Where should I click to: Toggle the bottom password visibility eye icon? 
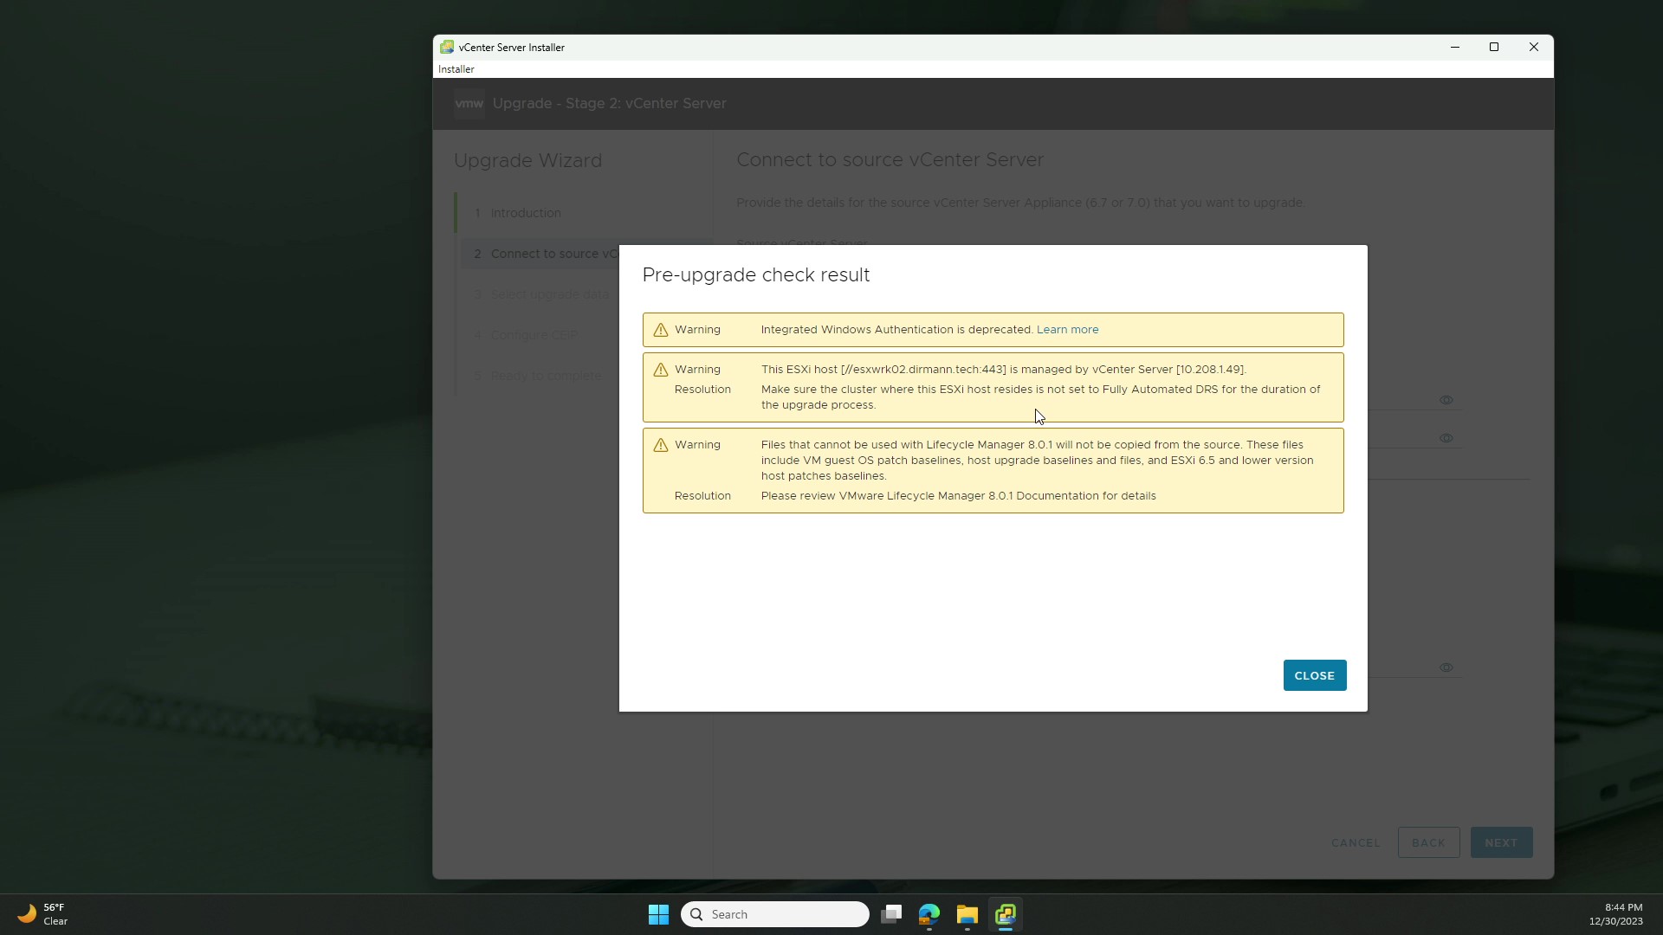click(1446, 667)
